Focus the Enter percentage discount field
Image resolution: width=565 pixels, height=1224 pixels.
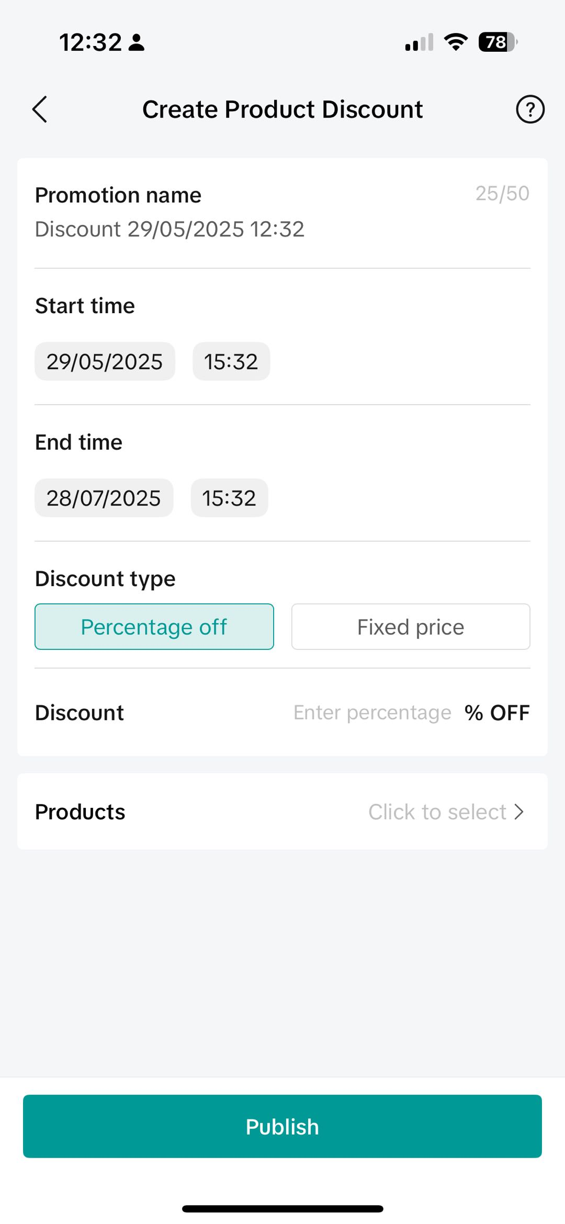click(372, 713)
